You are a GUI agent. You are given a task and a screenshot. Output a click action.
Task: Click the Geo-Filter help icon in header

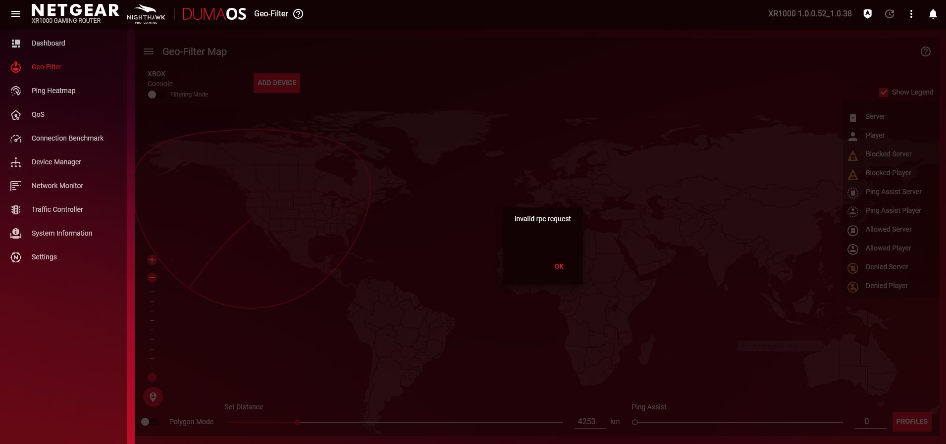tap(298, 14)
